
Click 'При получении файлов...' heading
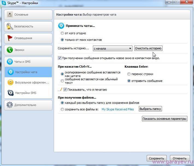(77, 98)
